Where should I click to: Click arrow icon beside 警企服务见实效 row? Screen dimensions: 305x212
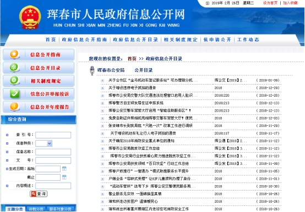[102, 194]
